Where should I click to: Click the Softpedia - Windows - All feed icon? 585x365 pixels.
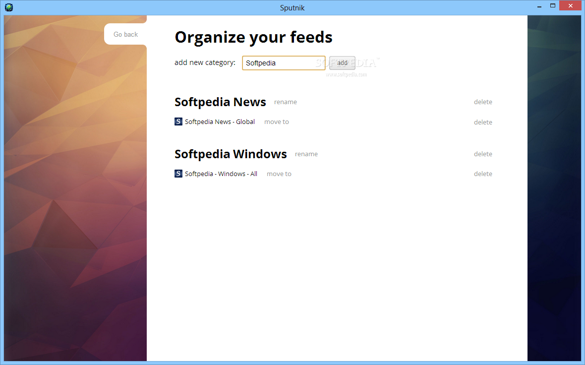tap(178, 174)
